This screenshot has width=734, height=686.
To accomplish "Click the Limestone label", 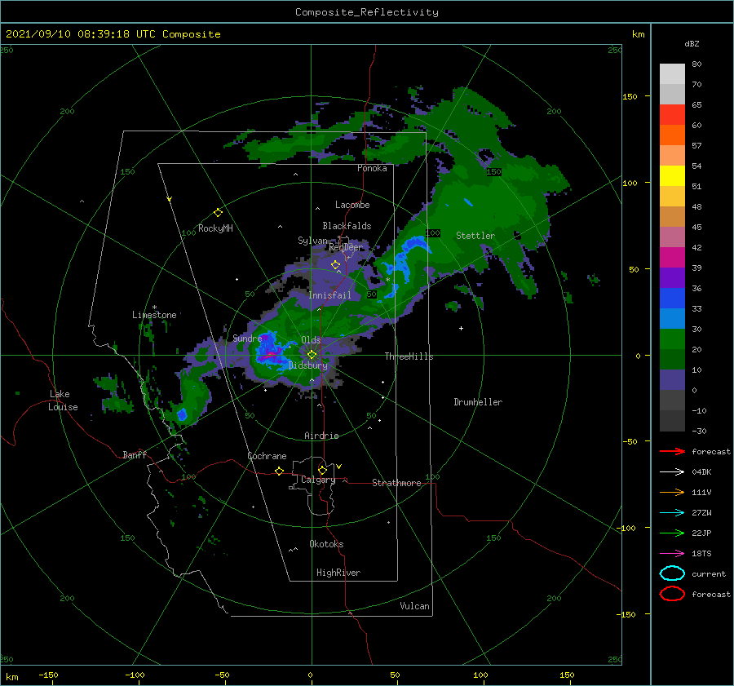I will (154, 315).
